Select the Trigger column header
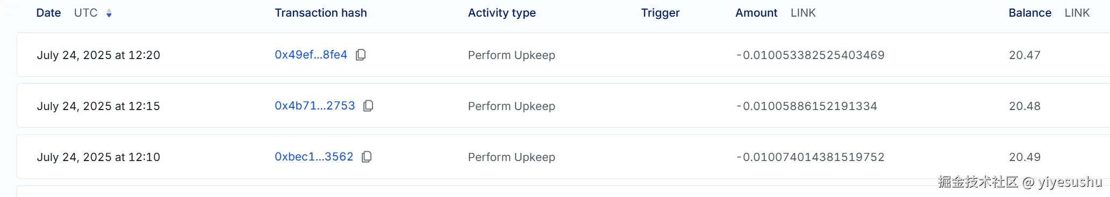The image size is (1110, 197). point(660,13)
